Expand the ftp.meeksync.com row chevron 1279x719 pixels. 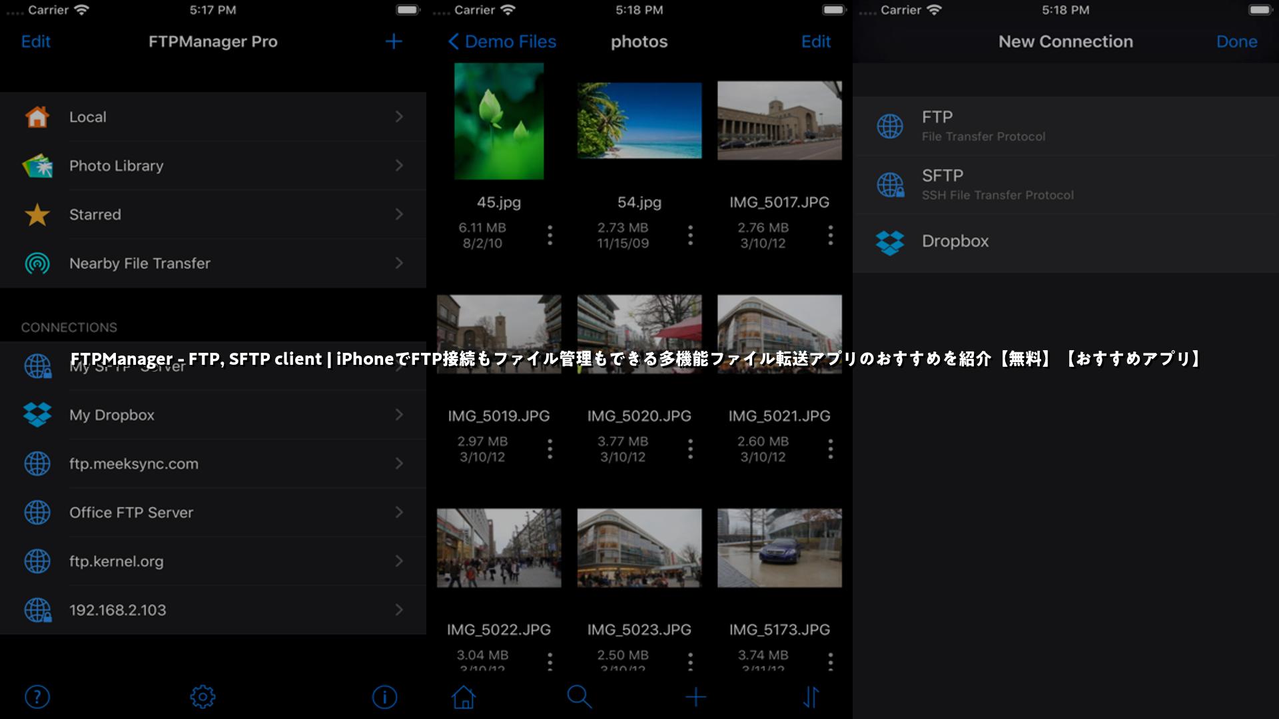pos(399,463)
